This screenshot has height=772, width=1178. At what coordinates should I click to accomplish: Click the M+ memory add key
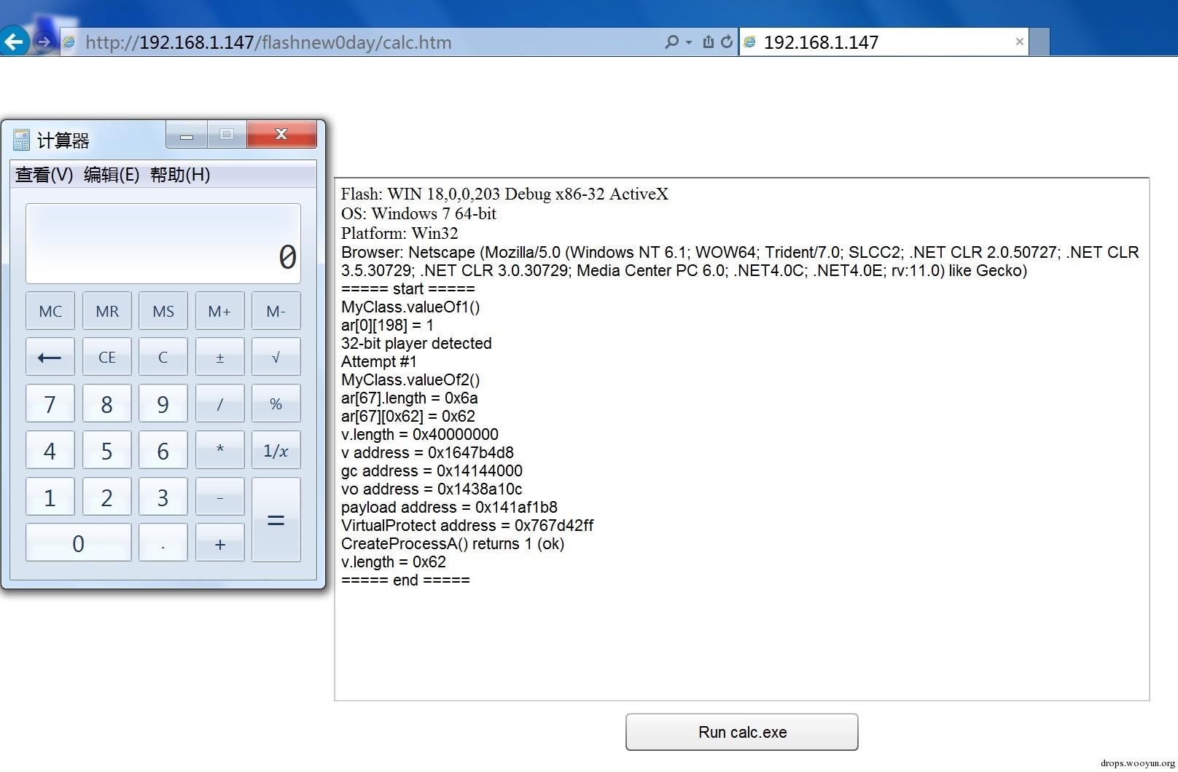(219, 311)
